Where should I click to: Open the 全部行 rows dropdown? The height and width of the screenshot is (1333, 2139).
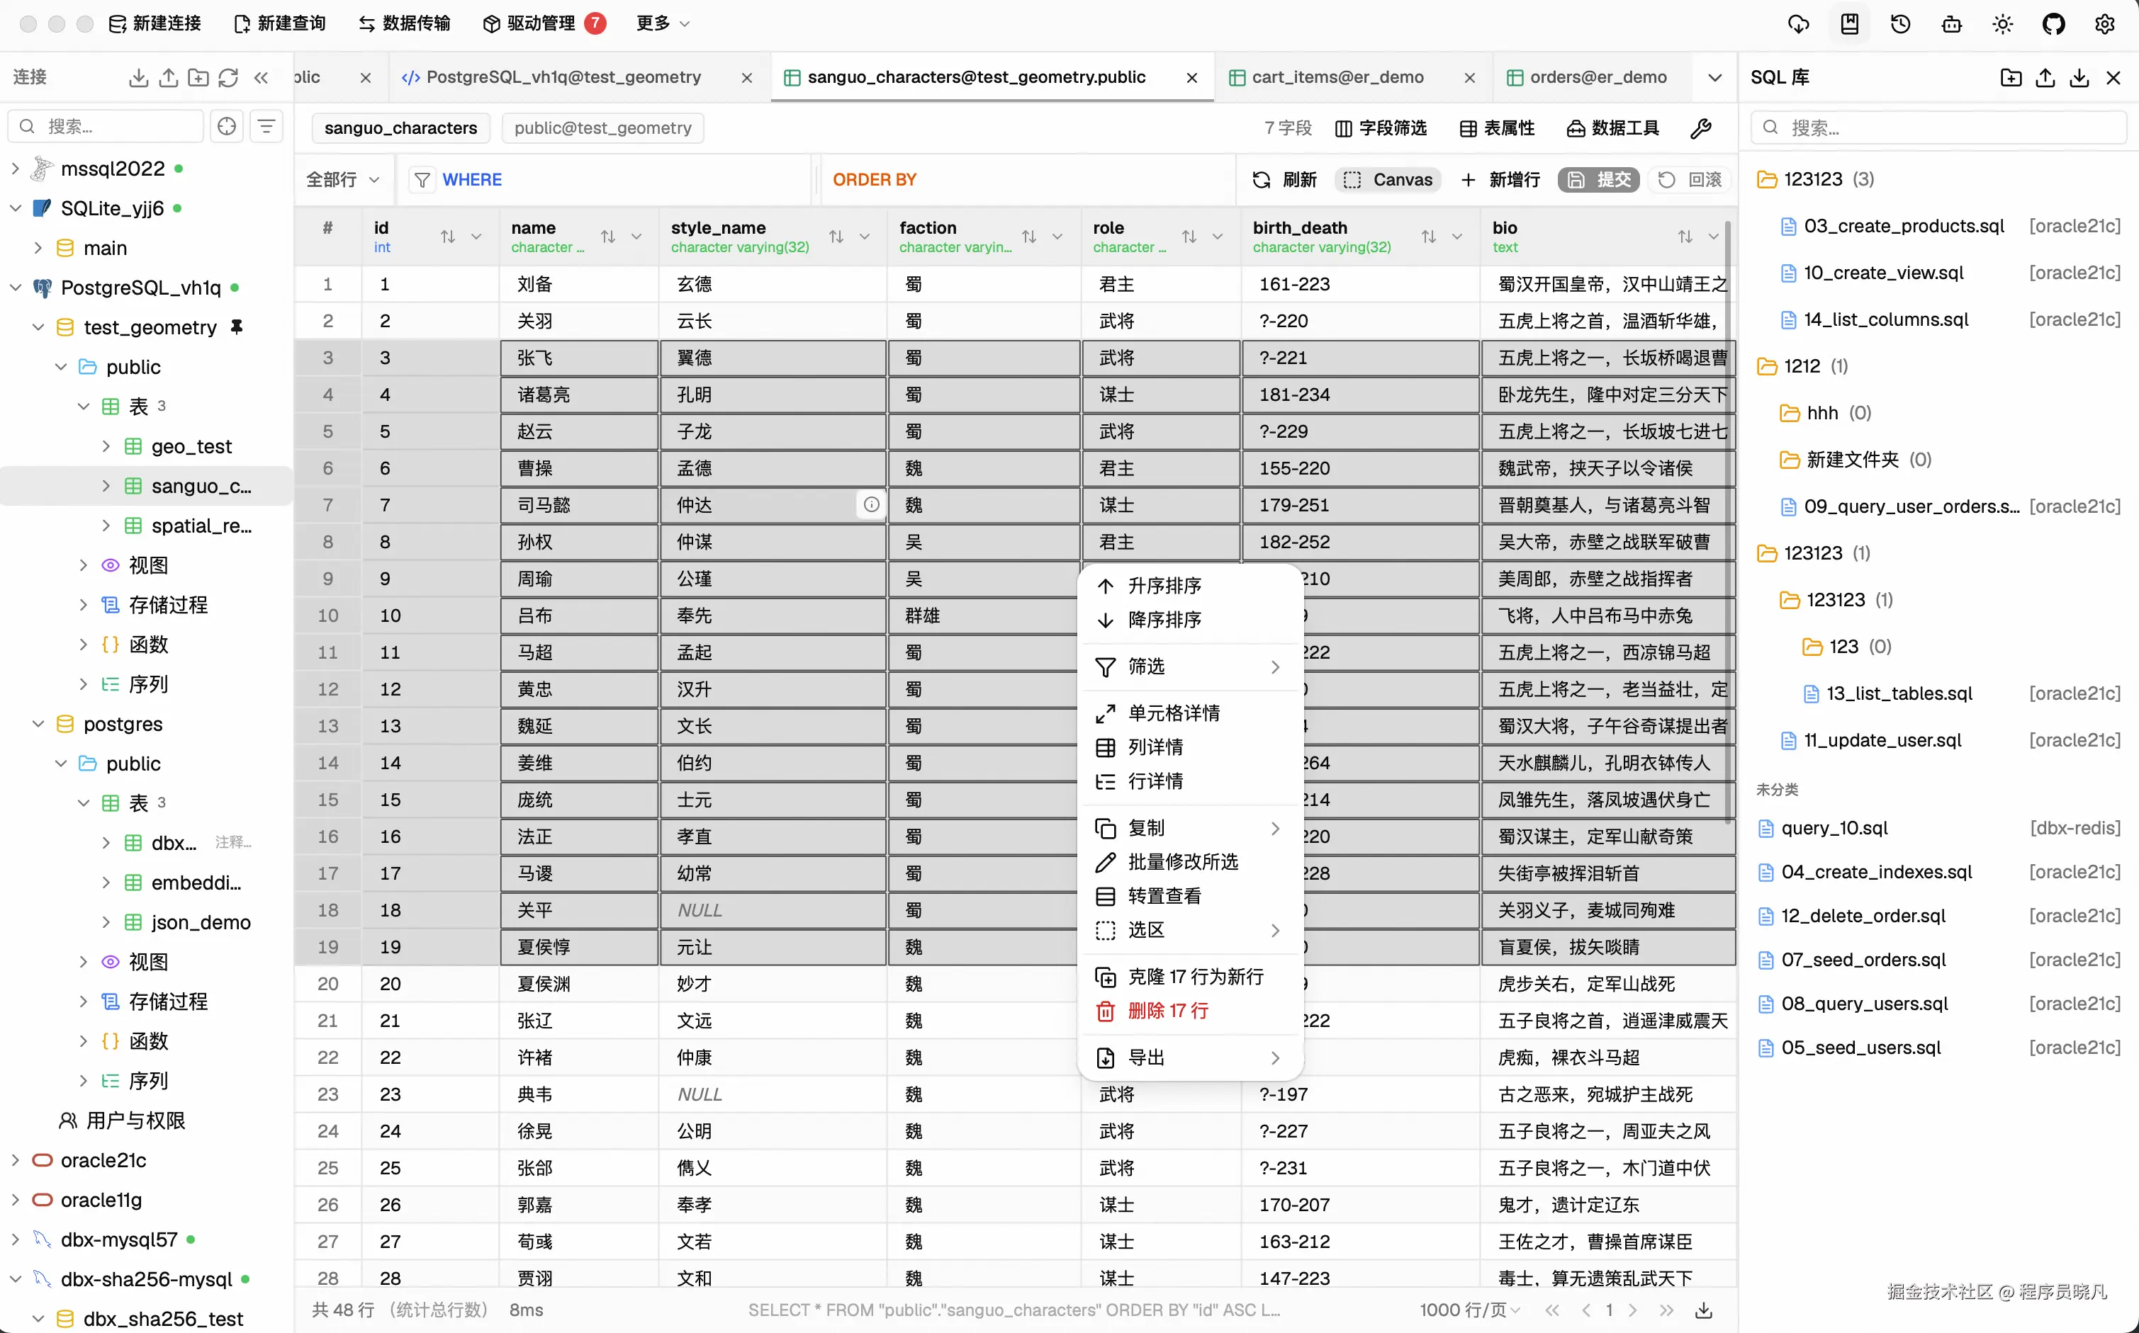click(x=342, y=180)
